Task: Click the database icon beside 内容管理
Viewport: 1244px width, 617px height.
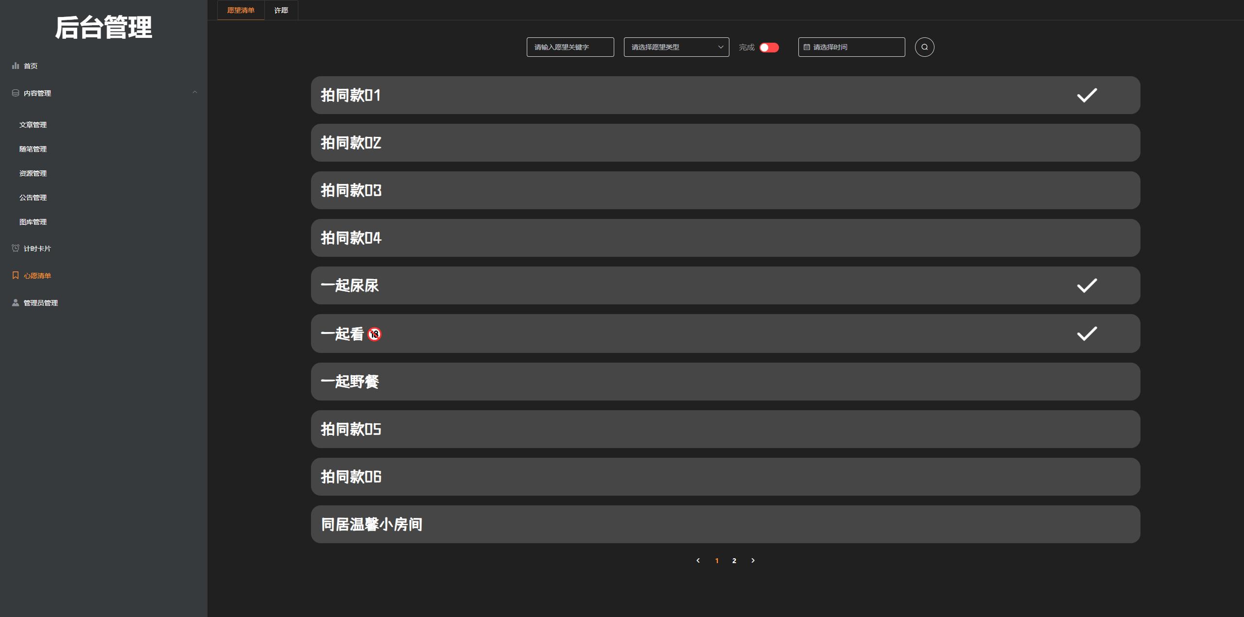Action: pyautogui.click(x=16, y=93)
